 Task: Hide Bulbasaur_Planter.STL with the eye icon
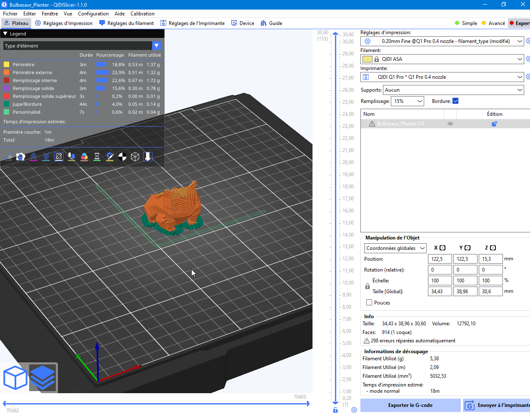pos(450,124)
